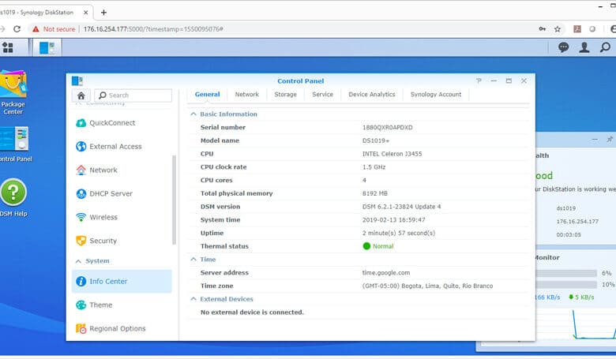Select the Control Panel taskbar icon
Screen dimensions: 616x359
47,48
